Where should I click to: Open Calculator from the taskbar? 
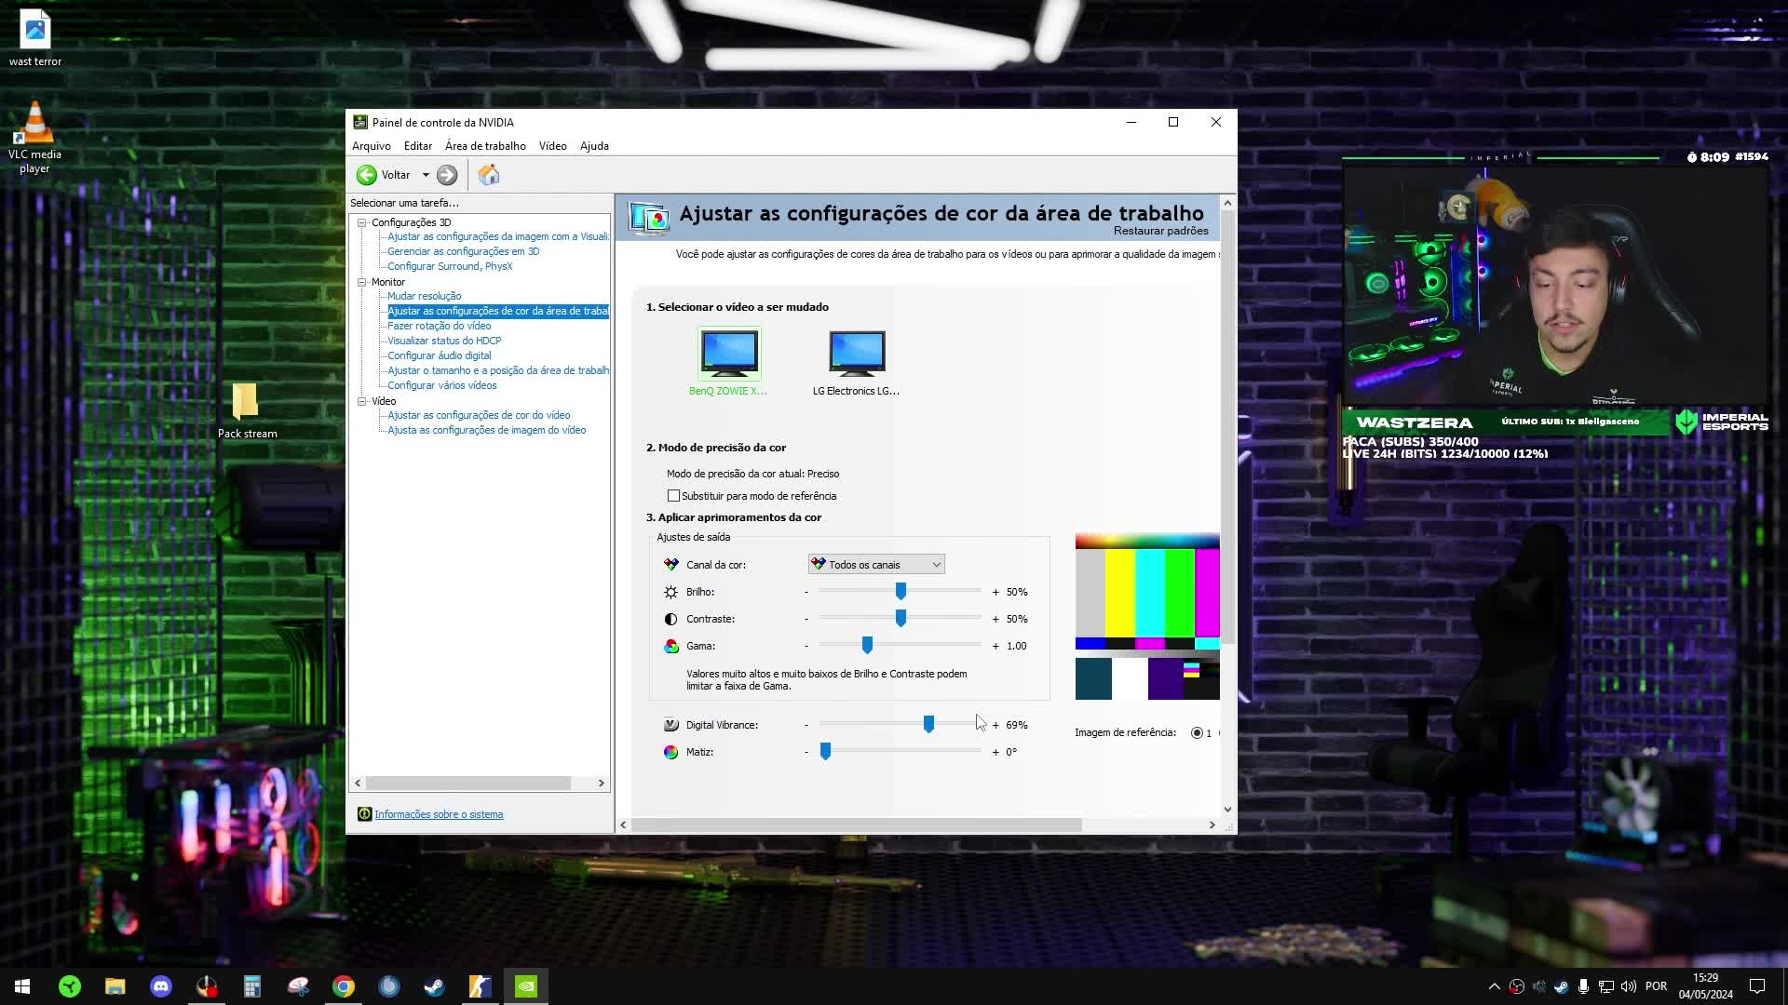pyautogui.click(x=252, y=986)
